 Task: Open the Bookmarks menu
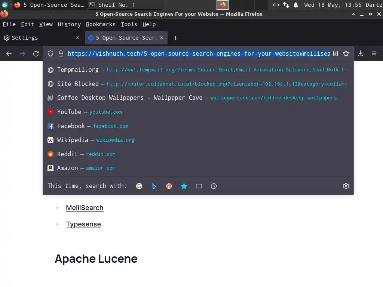click(x=101, y=24)
